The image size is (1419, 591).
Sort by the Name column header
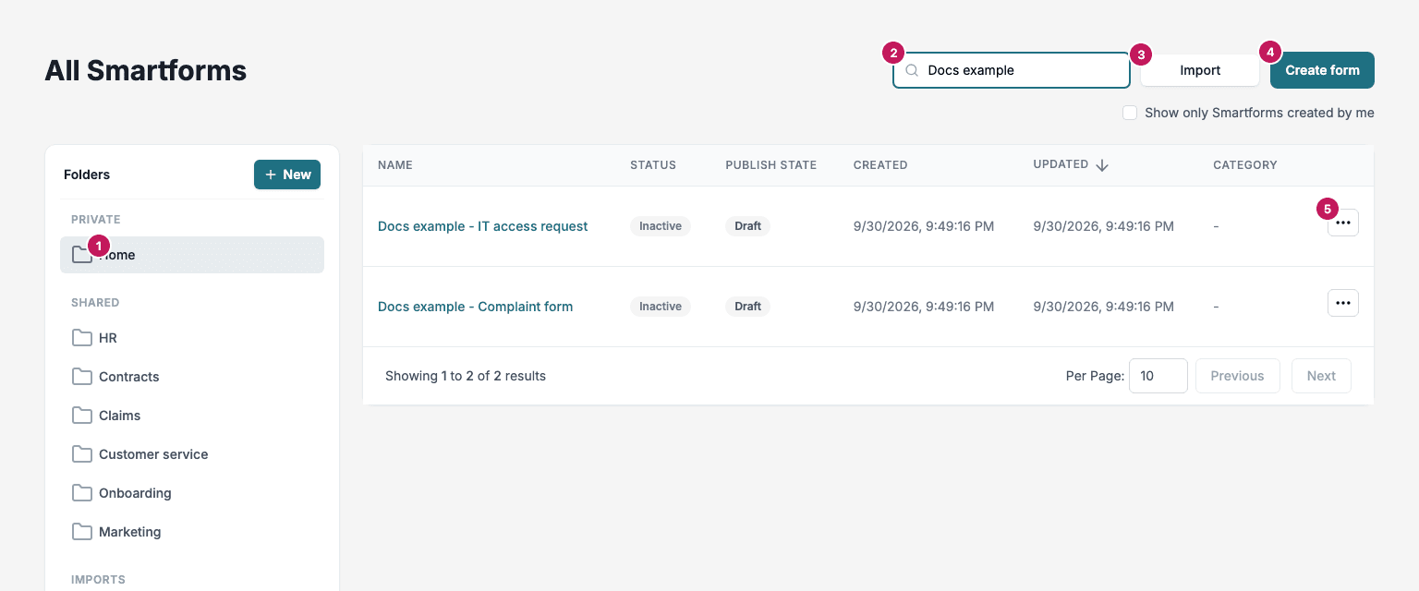point(395,165)
